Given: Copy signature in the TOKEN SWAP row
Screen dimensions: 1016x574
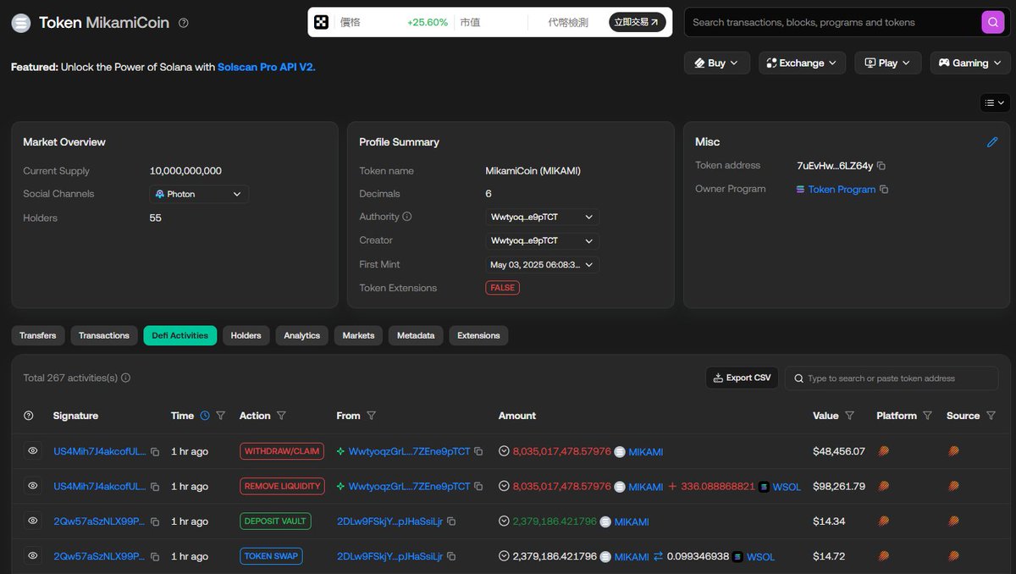Looking at the screenshot, I should 155,556.
